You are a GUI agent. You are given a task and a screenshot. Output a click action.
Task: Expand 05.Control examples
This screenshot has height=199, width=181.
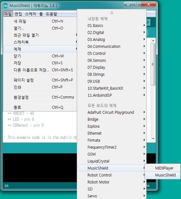pos(112,54)
